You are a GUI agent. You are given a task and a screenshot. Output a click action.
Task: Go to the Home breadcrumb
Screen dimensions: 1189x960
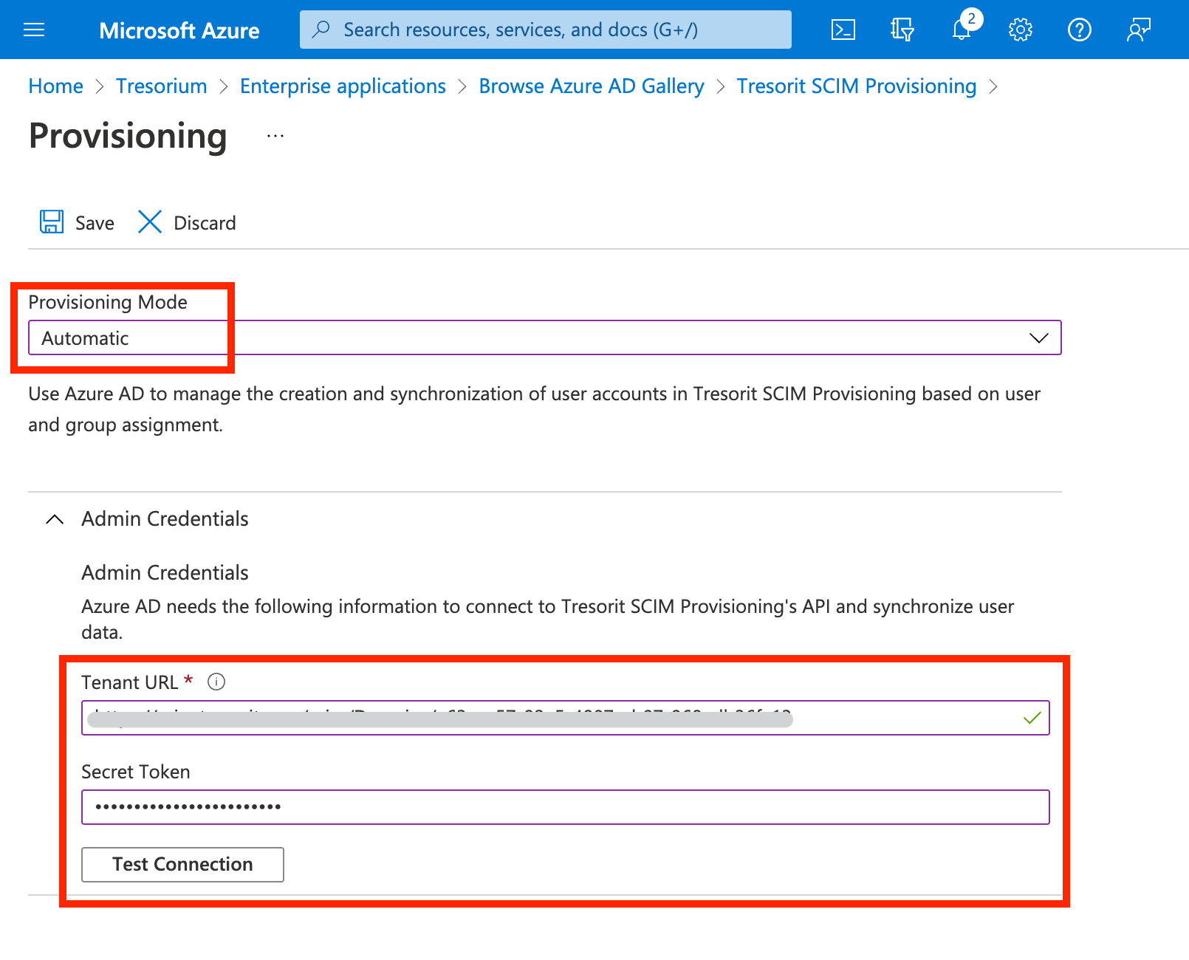55,86
